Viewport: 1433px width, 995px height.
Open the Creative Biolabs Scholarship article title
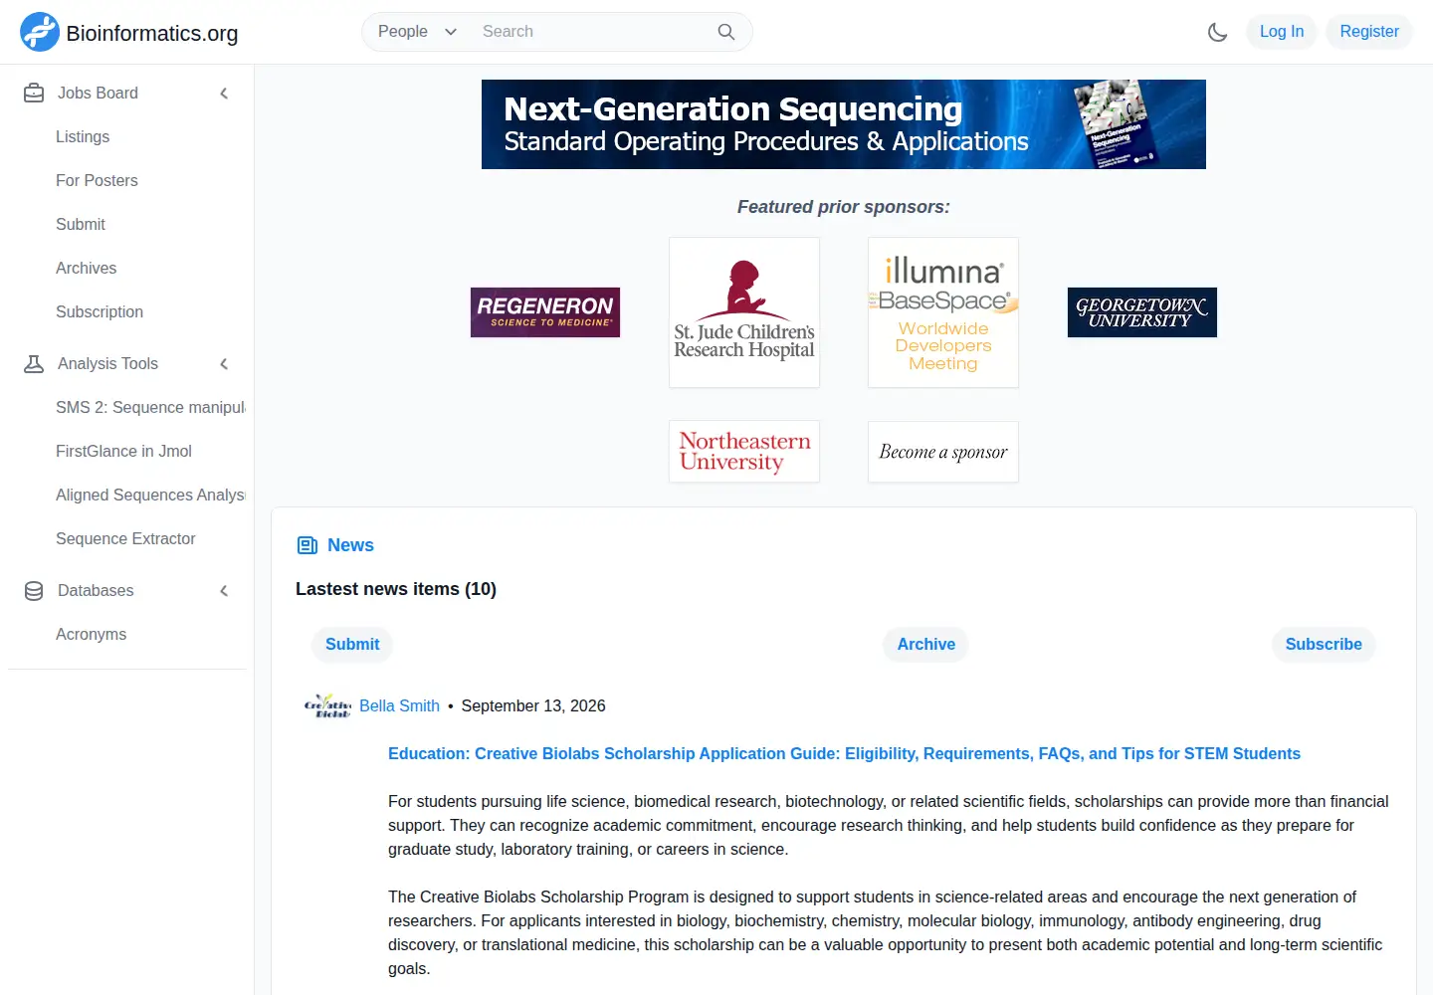844,753
